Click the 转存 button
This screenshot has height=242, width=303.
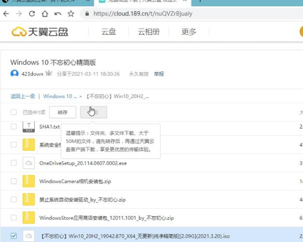tap(63, 112)
